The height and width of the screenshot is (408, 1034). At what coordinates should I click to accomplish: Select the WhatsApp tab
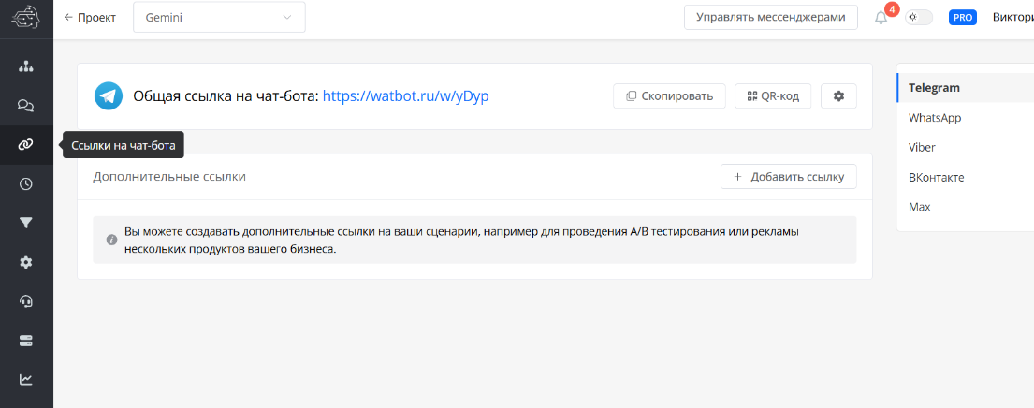pyautogui.click(x=935, y=118)
